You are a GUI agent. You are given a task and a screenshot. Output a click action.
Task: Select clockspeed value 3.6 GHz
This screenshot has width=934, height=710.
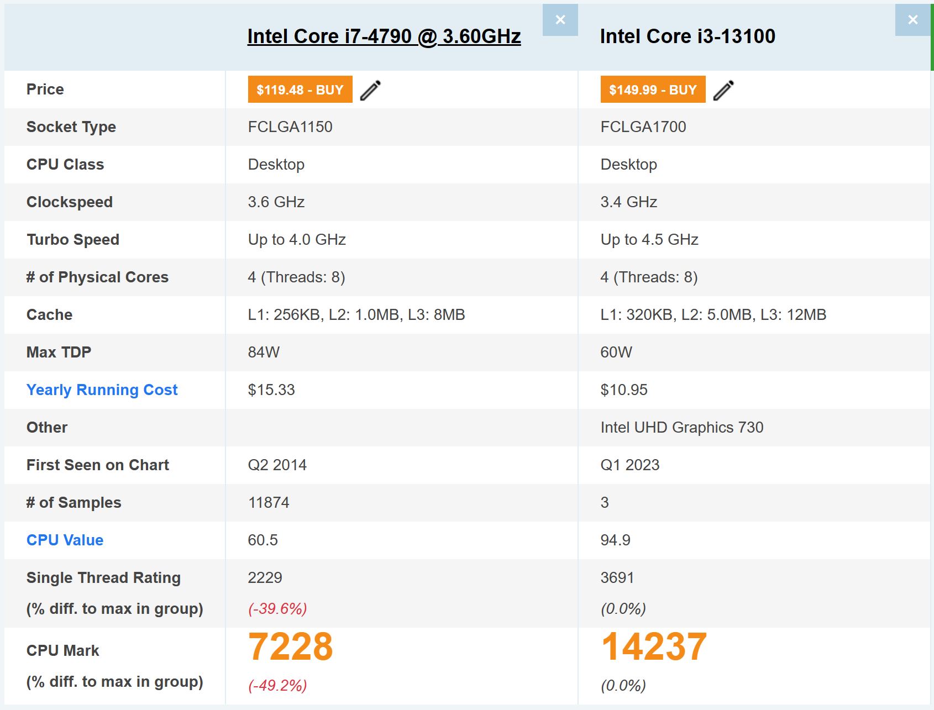tap(276, 202)
